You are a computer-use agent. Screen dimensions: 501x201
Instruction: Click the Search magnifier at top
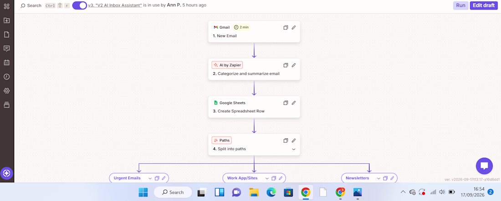(x=23, y=5)
